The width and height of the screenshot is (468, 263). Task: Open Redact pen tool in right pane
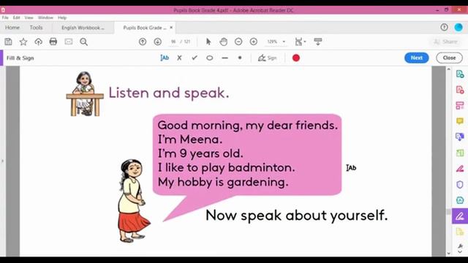point(460,169)
